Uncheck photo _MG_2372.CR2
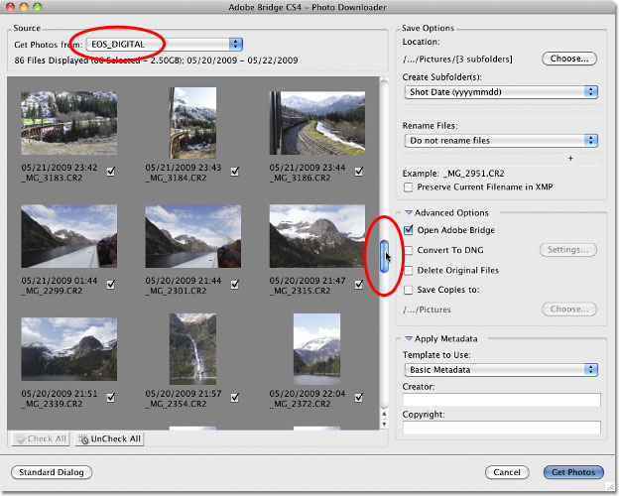Image resolution: width=619 pixels, height=496 pixels. pos(359,397)
